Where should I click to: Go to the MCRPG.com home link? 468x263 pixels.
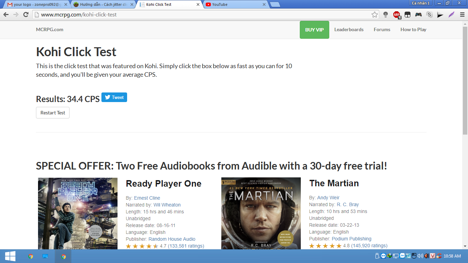(x=50, y=29)
